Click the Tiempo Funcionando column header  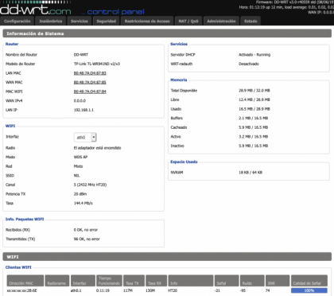tap(109, 281)
